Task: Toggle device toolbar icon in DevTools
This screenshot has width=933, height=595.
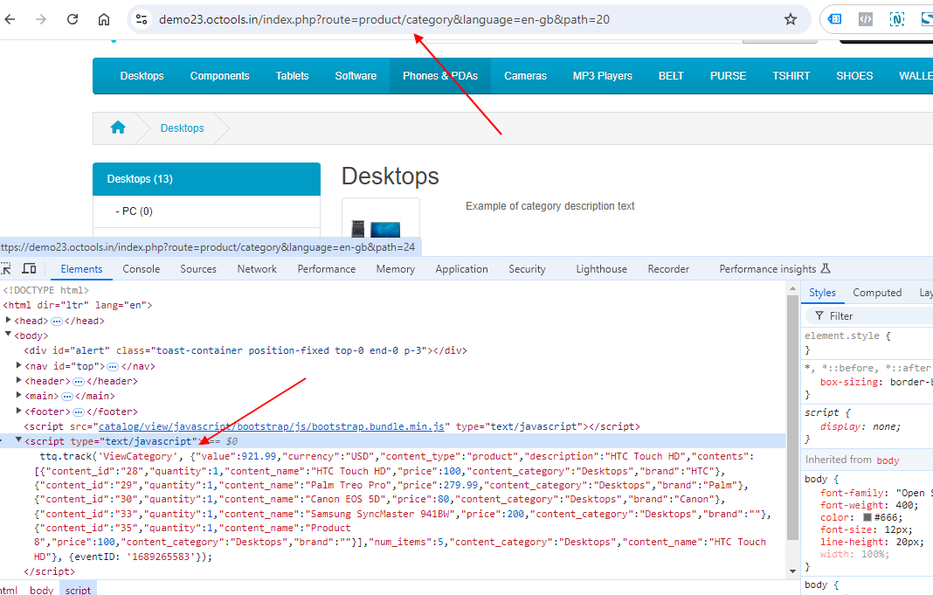Action: coord(29,268)
